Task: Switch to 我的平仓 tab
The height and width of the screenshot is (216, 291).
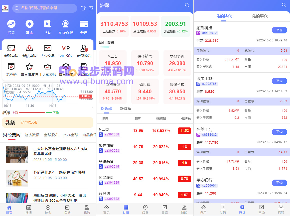Action: point(260,16)
